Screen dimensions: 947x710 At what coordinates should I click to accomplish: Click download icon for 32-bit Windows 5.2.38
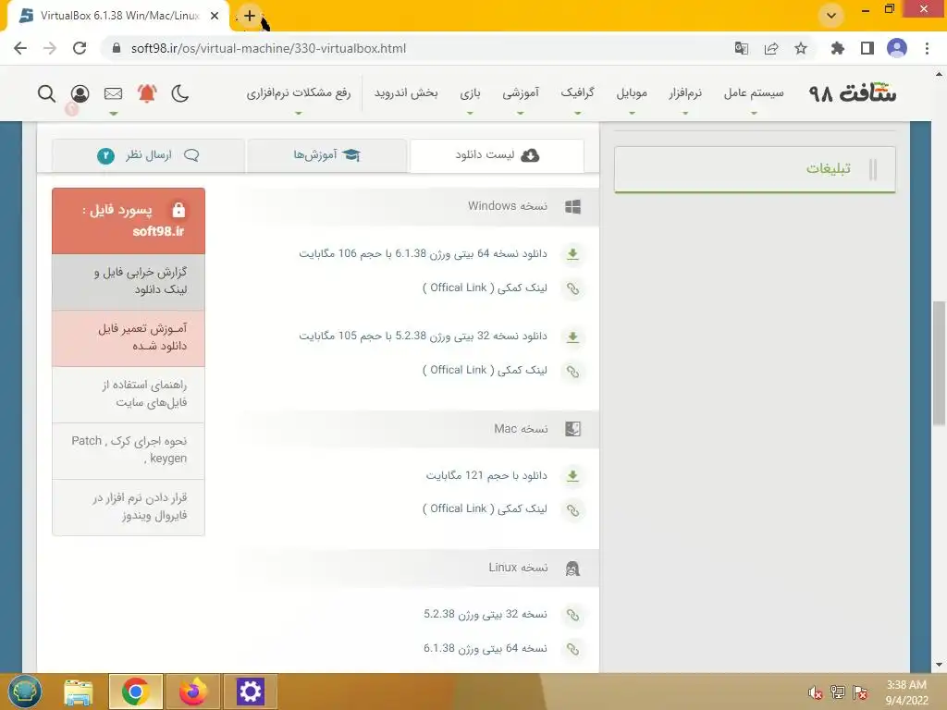572,337
